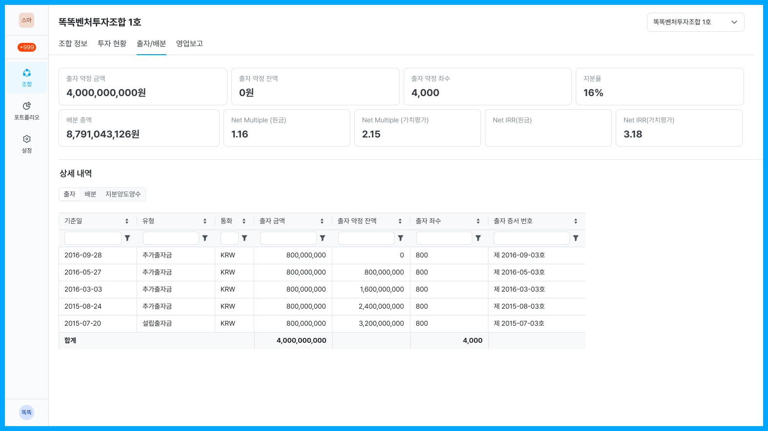Click the Net Multiple (가치평가) card
This screenshot has width=768, height=431.
[x=418, y=128]
